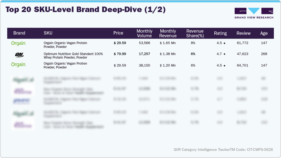Click the Rating column header
This screenshot has width=281, height=158.
pos(220,33)
